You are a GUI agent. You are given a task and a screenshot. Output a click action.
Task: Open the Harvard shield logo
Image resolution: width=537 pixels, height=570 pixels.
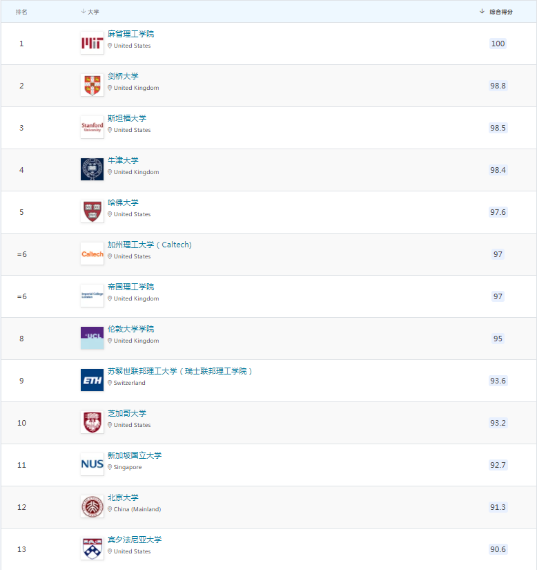(x=92, y=211)
